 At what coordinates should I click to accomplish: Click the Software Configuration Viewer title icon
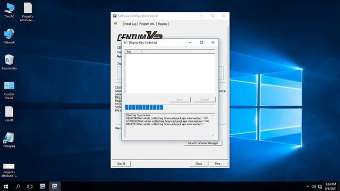pos(115,16)
